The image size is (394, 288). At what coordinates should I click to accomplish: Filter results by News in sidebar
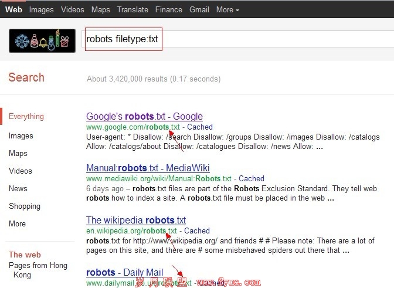(18, 188)
